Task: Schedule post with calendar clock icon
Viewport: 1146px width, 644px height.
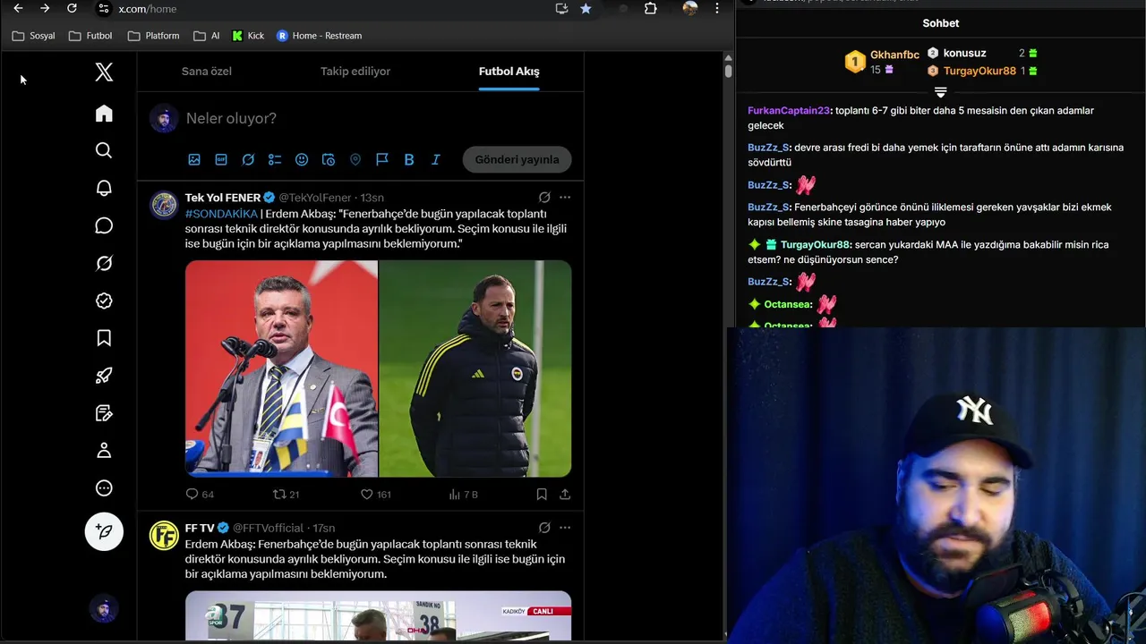Action: click(329, 159)
